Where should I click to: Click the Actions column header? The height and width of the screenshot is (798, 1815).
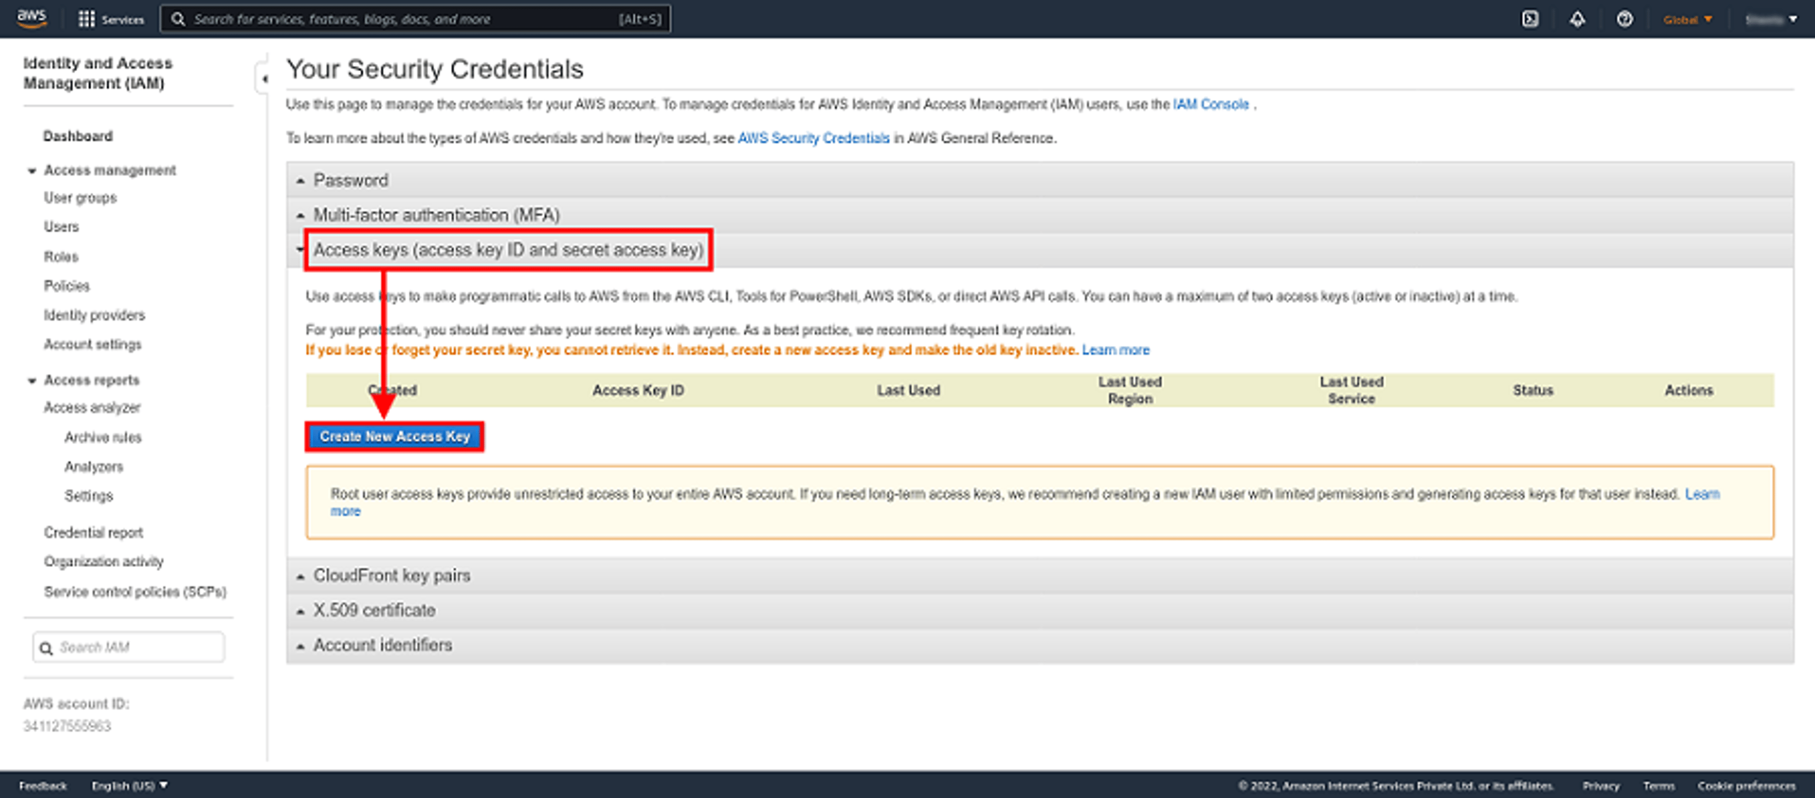(x=1688, y=390)
